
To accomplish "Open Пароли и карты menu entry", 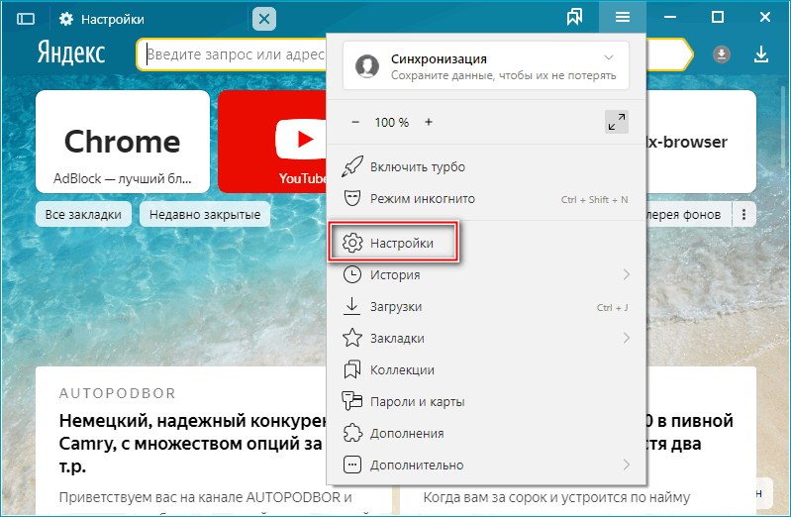I will click(x=486, y=402).
